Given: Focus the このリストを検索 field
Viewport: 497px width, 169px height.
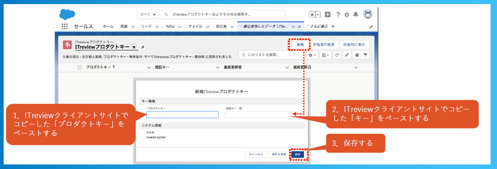Looking at the screenshot, I should (x=272, y=55).
